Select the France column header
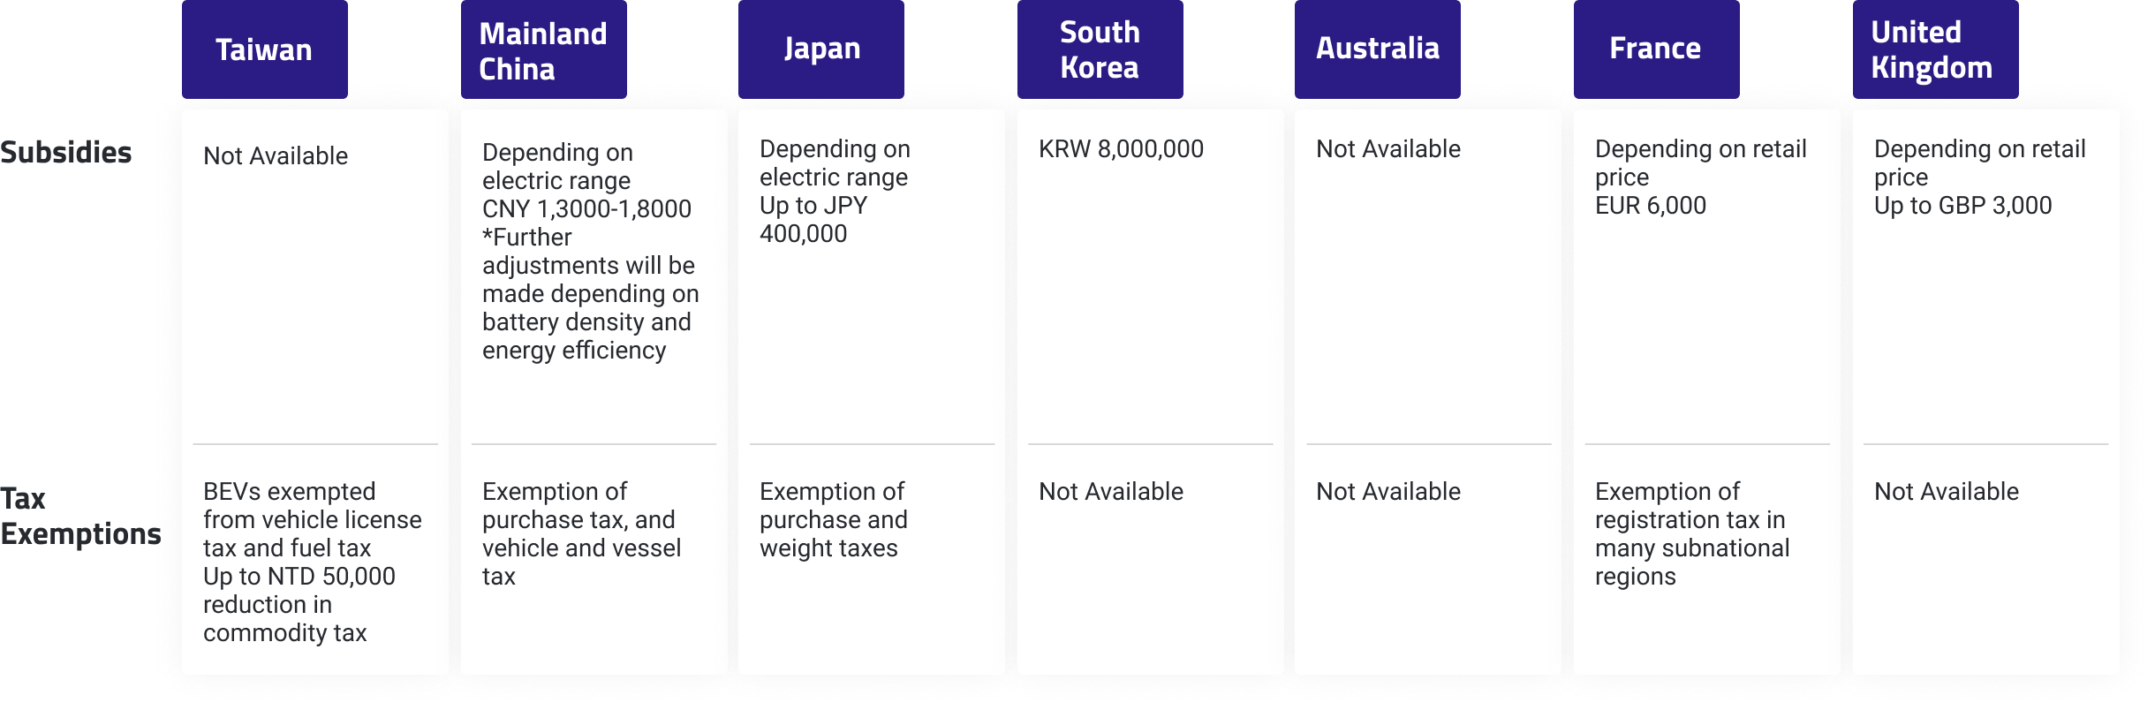The image size is (2155, 710). [x=1657, y=49]
